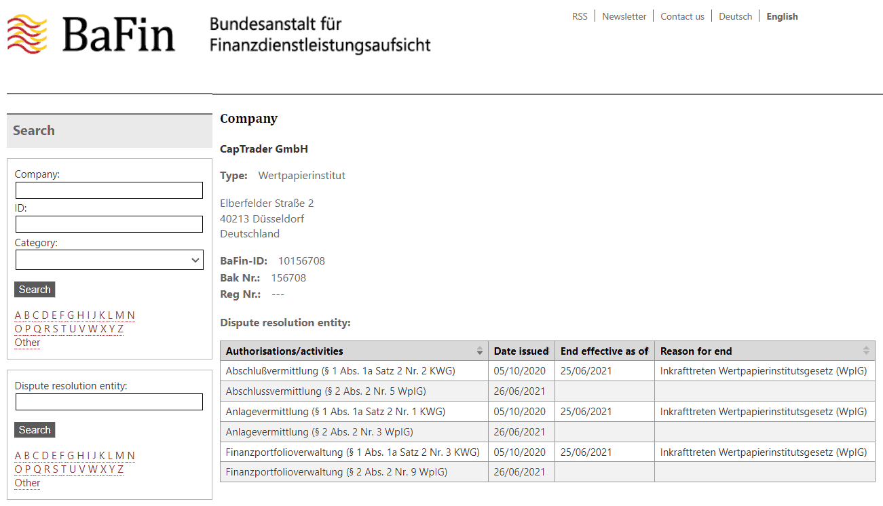Select the Finanzportfolioverwaltung (§ 2 Abs. 2 Nr. 9 WpIG) cell
Image resolution: width=883 pixels, height=506 pixels.
(354, 472)
